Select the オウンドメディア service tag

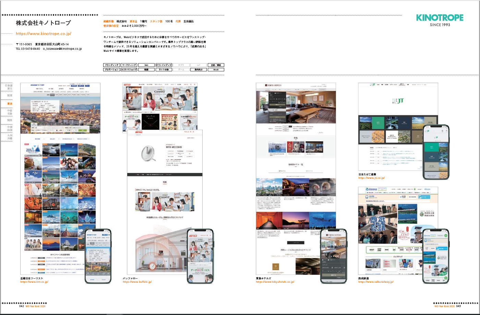pyautogui.click(x=164, y=65)
